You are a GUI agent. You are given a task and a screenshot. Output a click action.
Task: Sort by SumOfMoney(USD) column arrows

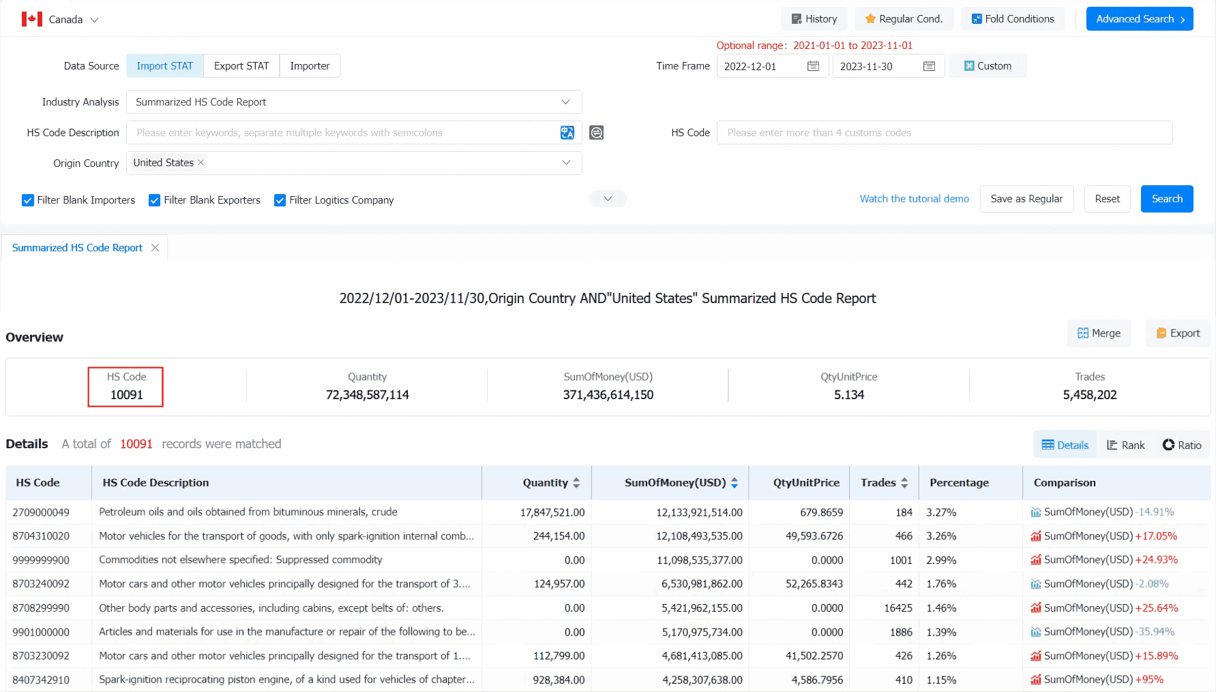click(735, 483)
